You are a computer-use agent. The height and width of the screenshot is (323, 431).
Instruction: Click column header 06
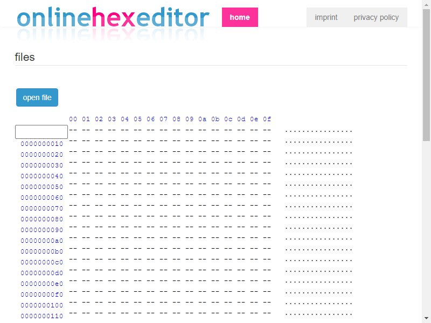pyautogui.click(x=151, y=119)
